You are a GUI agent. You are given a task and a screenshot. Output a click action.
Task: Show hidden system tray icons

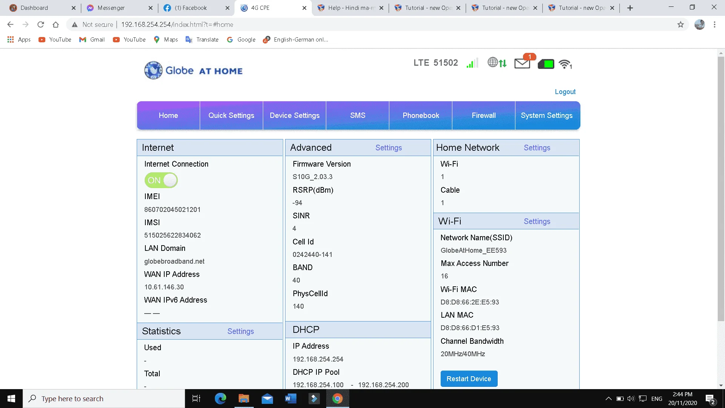tap(608, 399)
